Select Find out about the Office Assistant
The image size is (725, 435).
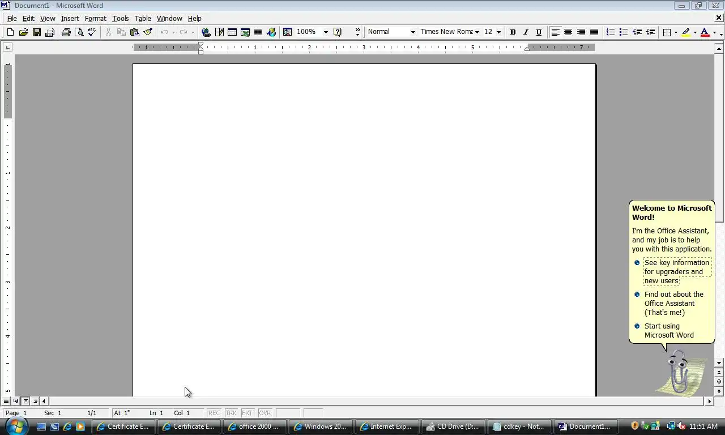click(673, 303)
